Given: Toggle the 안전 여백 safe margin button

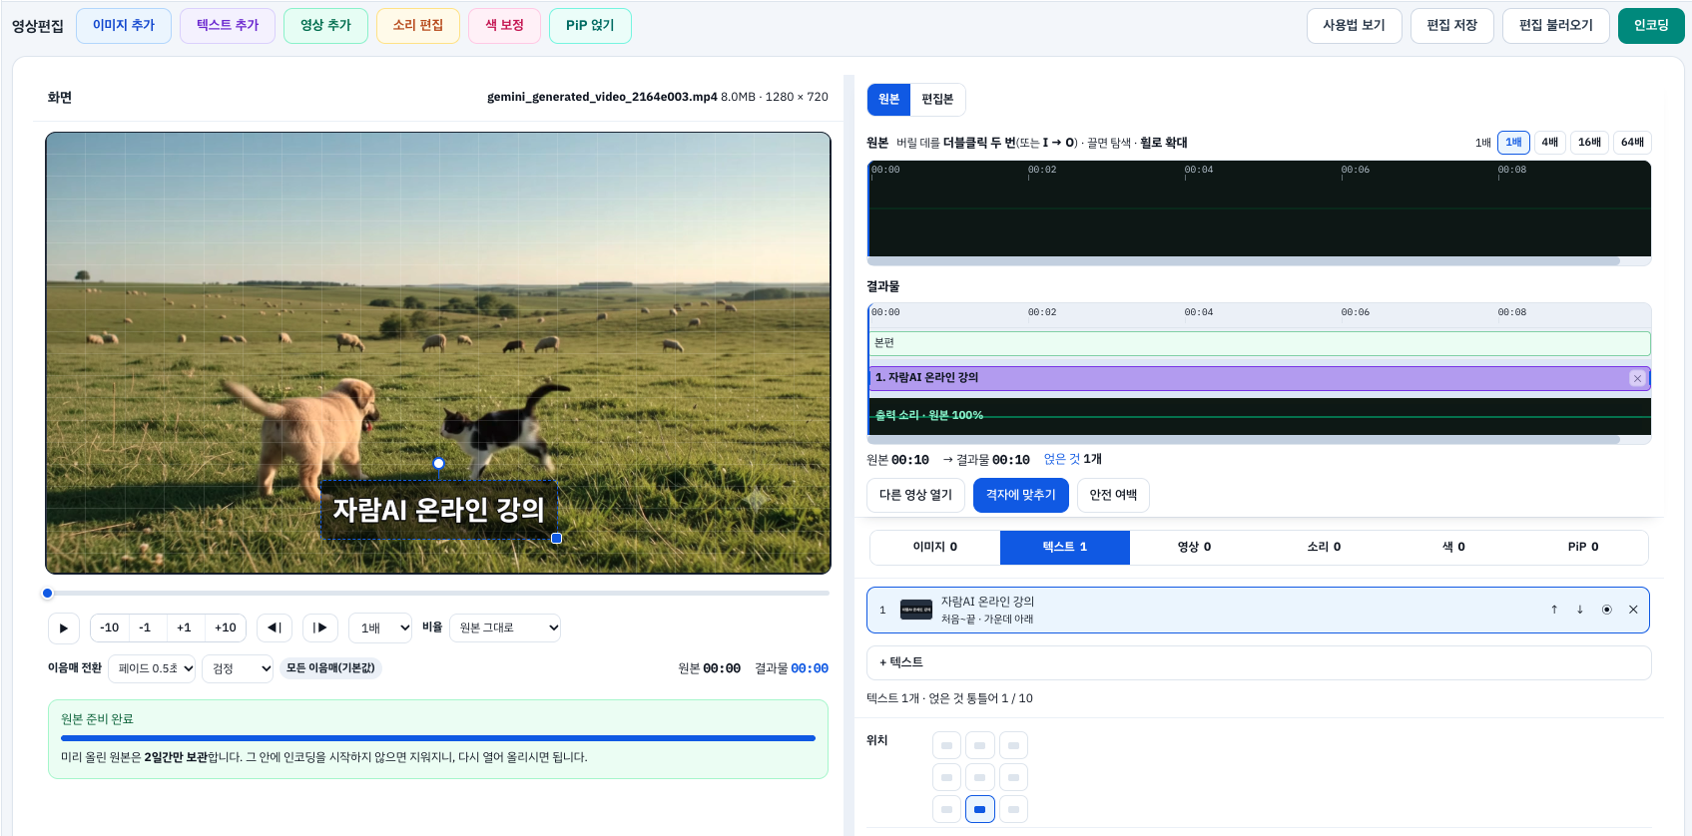Looking at the screenshot, I should tap(1113, 495).
